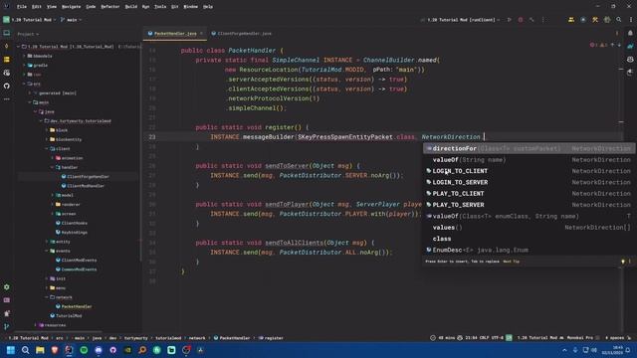Select PLAY_TO_CLIENT completion suggestion
The height and width of the screenshot is (358, 637).
[529, 194]
